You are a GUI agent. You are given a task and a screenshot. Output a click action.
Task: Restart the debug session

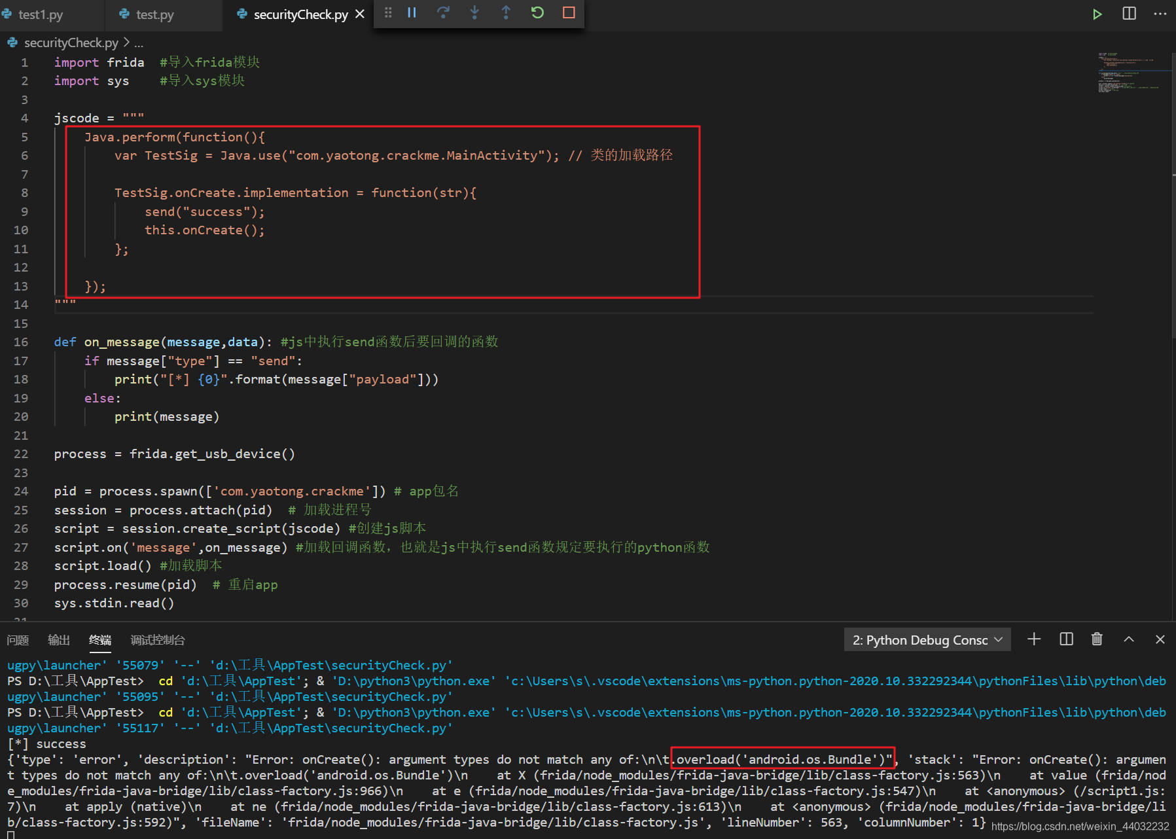click(537, 13)
